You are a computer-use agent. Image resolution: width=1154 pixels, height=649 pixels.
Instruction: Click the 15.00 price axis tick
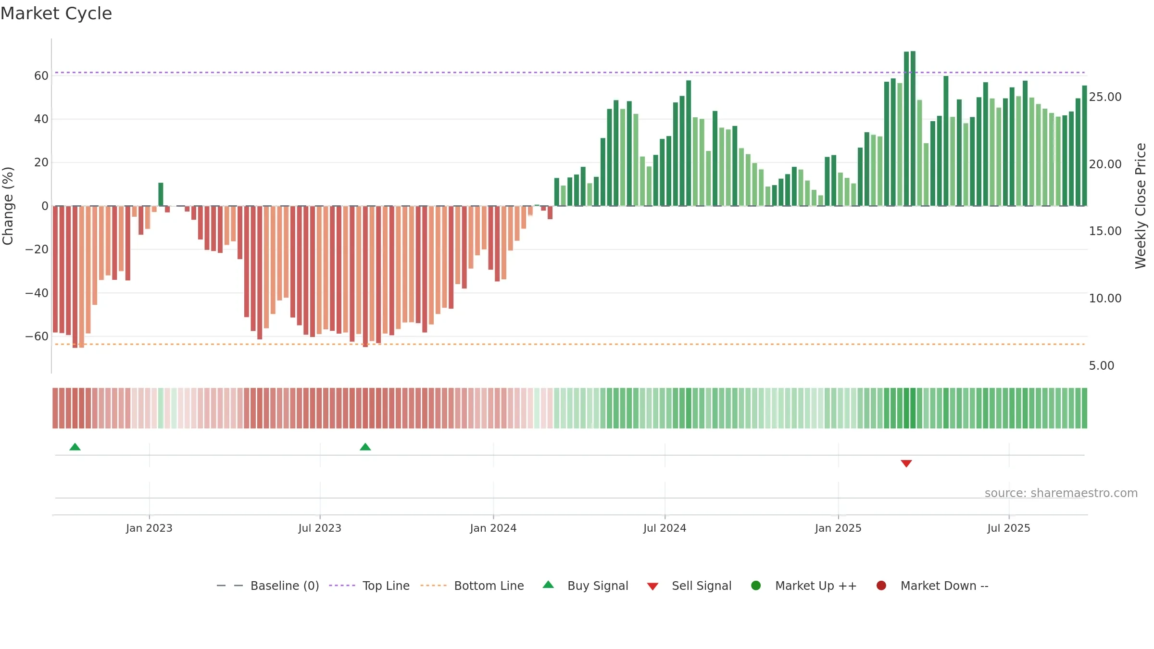pos(1105,231)
